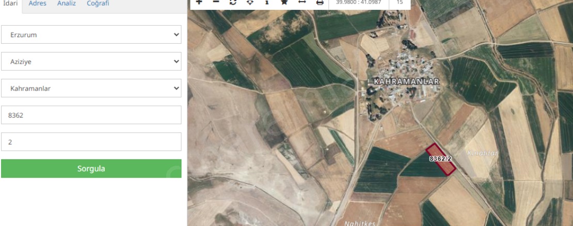Click the parcel number field containing 2
573x226 pixels.
pos(91,142)
